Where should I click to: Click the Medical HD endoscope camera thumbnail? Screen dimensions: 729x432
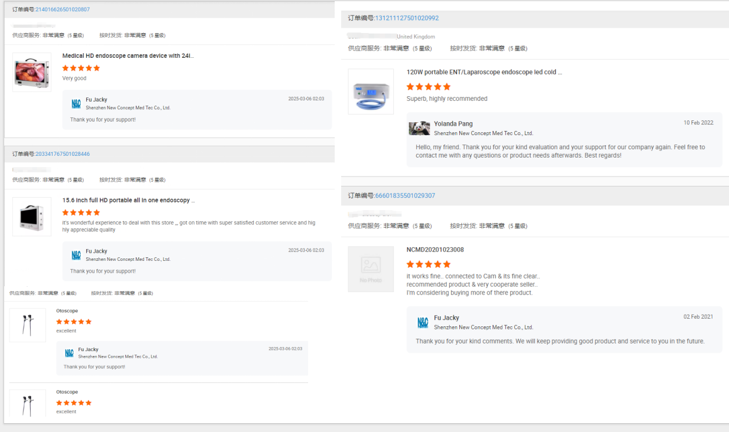pyautogui.click(x=32, y=72)
